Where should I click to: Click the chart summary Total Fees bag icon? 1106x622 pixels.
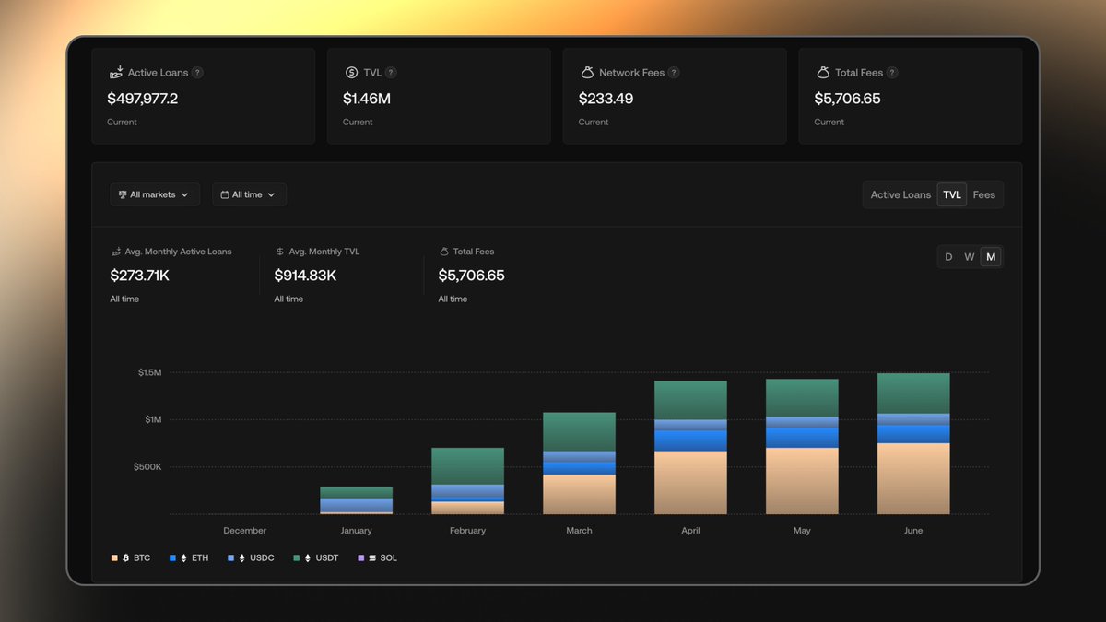(444, 252)
